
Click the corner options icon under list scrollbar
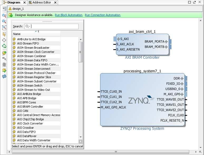point(81,141)
